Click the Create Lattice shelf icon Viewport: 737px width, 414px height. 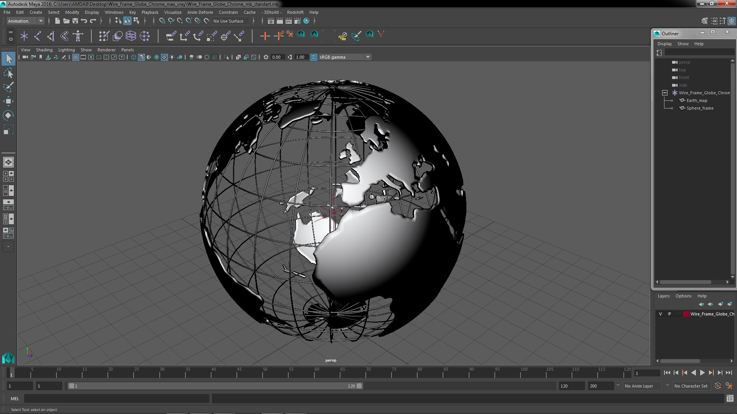tap(131, 36)
